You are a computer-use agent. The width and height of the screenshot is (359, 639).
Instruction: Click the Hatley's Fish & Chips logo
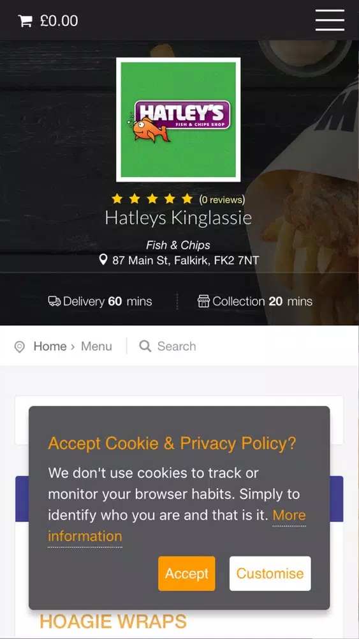pos(178,120)
